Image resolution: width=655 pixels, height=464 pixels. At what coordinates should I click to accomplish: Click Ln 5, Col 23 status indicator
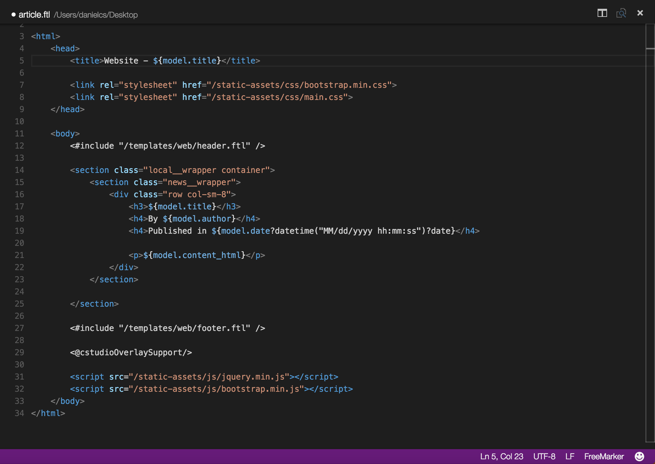(501, 456)
